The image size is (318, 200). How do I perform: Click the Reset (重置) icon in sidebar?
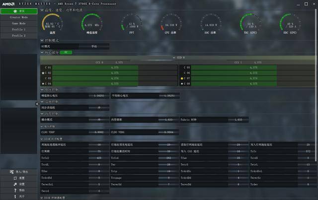(x=15, y=178)
